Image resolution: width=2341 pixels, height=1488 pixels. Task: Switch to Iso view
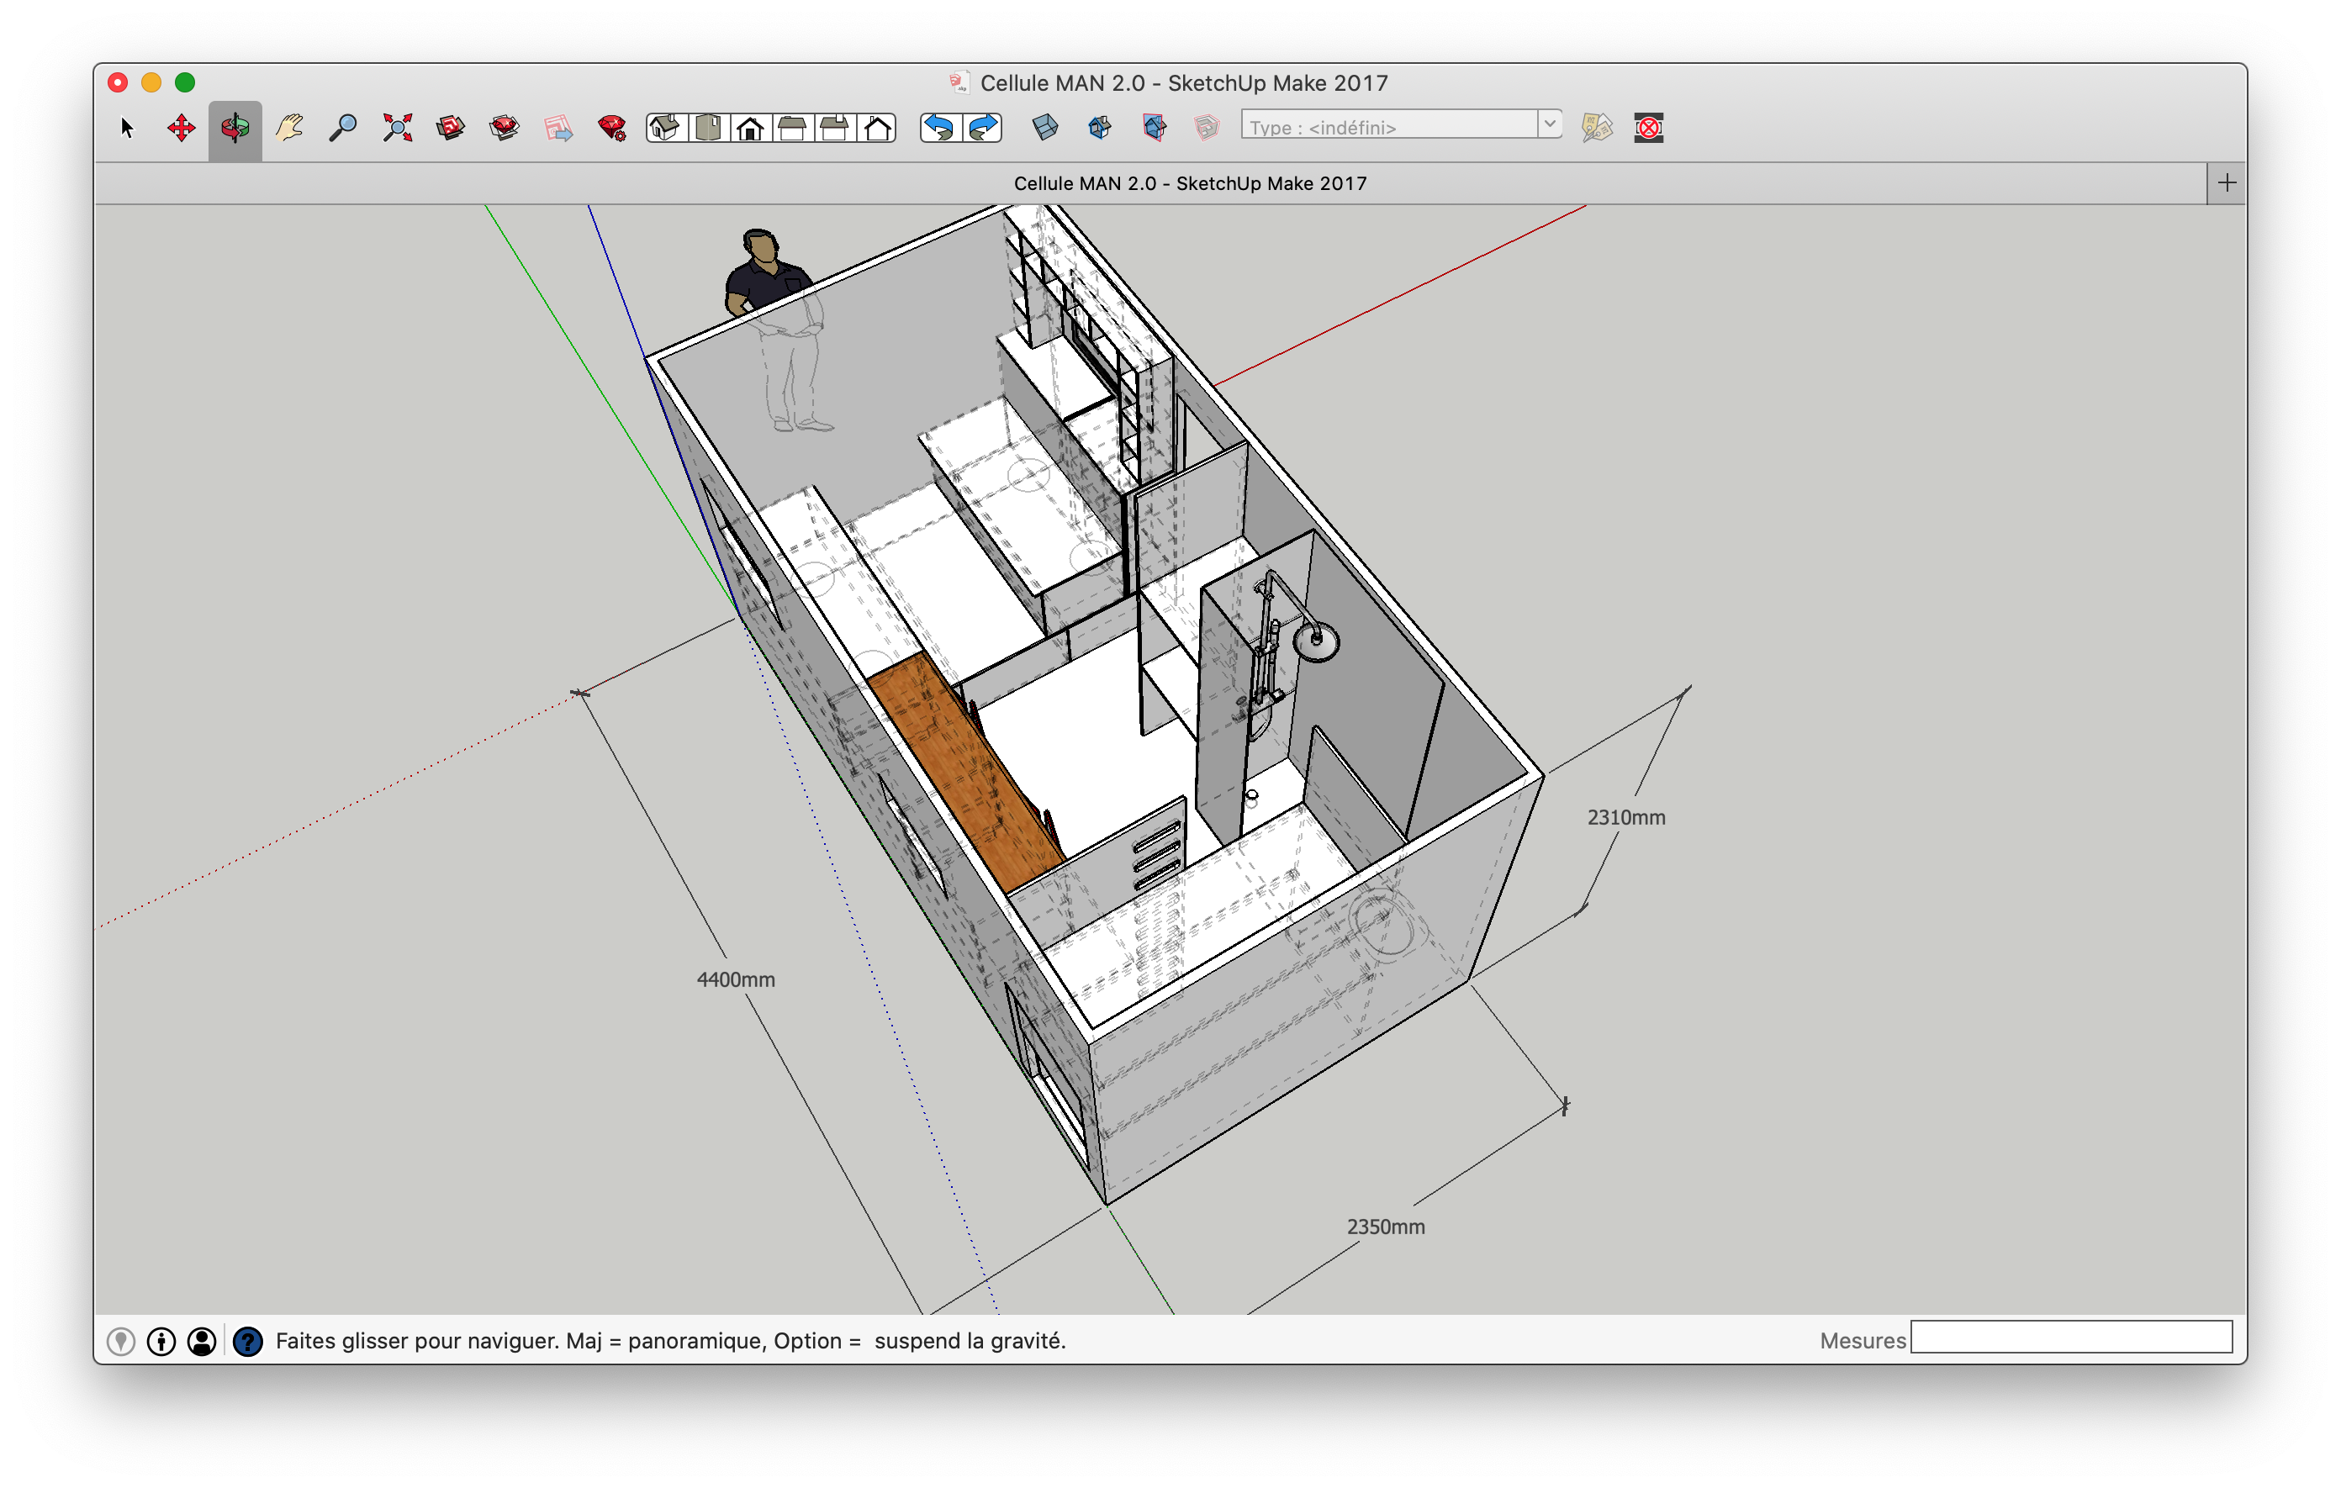pyautogui.click(x=665, y=127)
